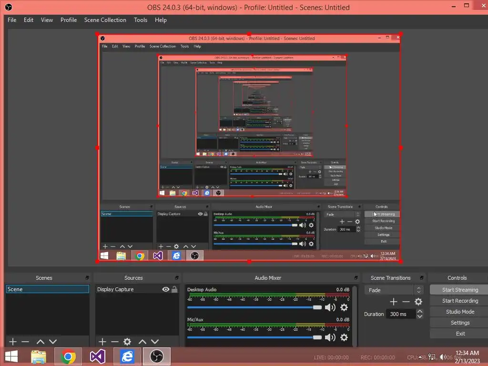Select Scene in Scenes list

coord(47,289)
